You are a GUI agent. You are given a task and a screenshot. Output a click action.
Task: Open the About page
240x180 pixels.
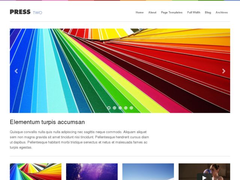click(152, 12)
